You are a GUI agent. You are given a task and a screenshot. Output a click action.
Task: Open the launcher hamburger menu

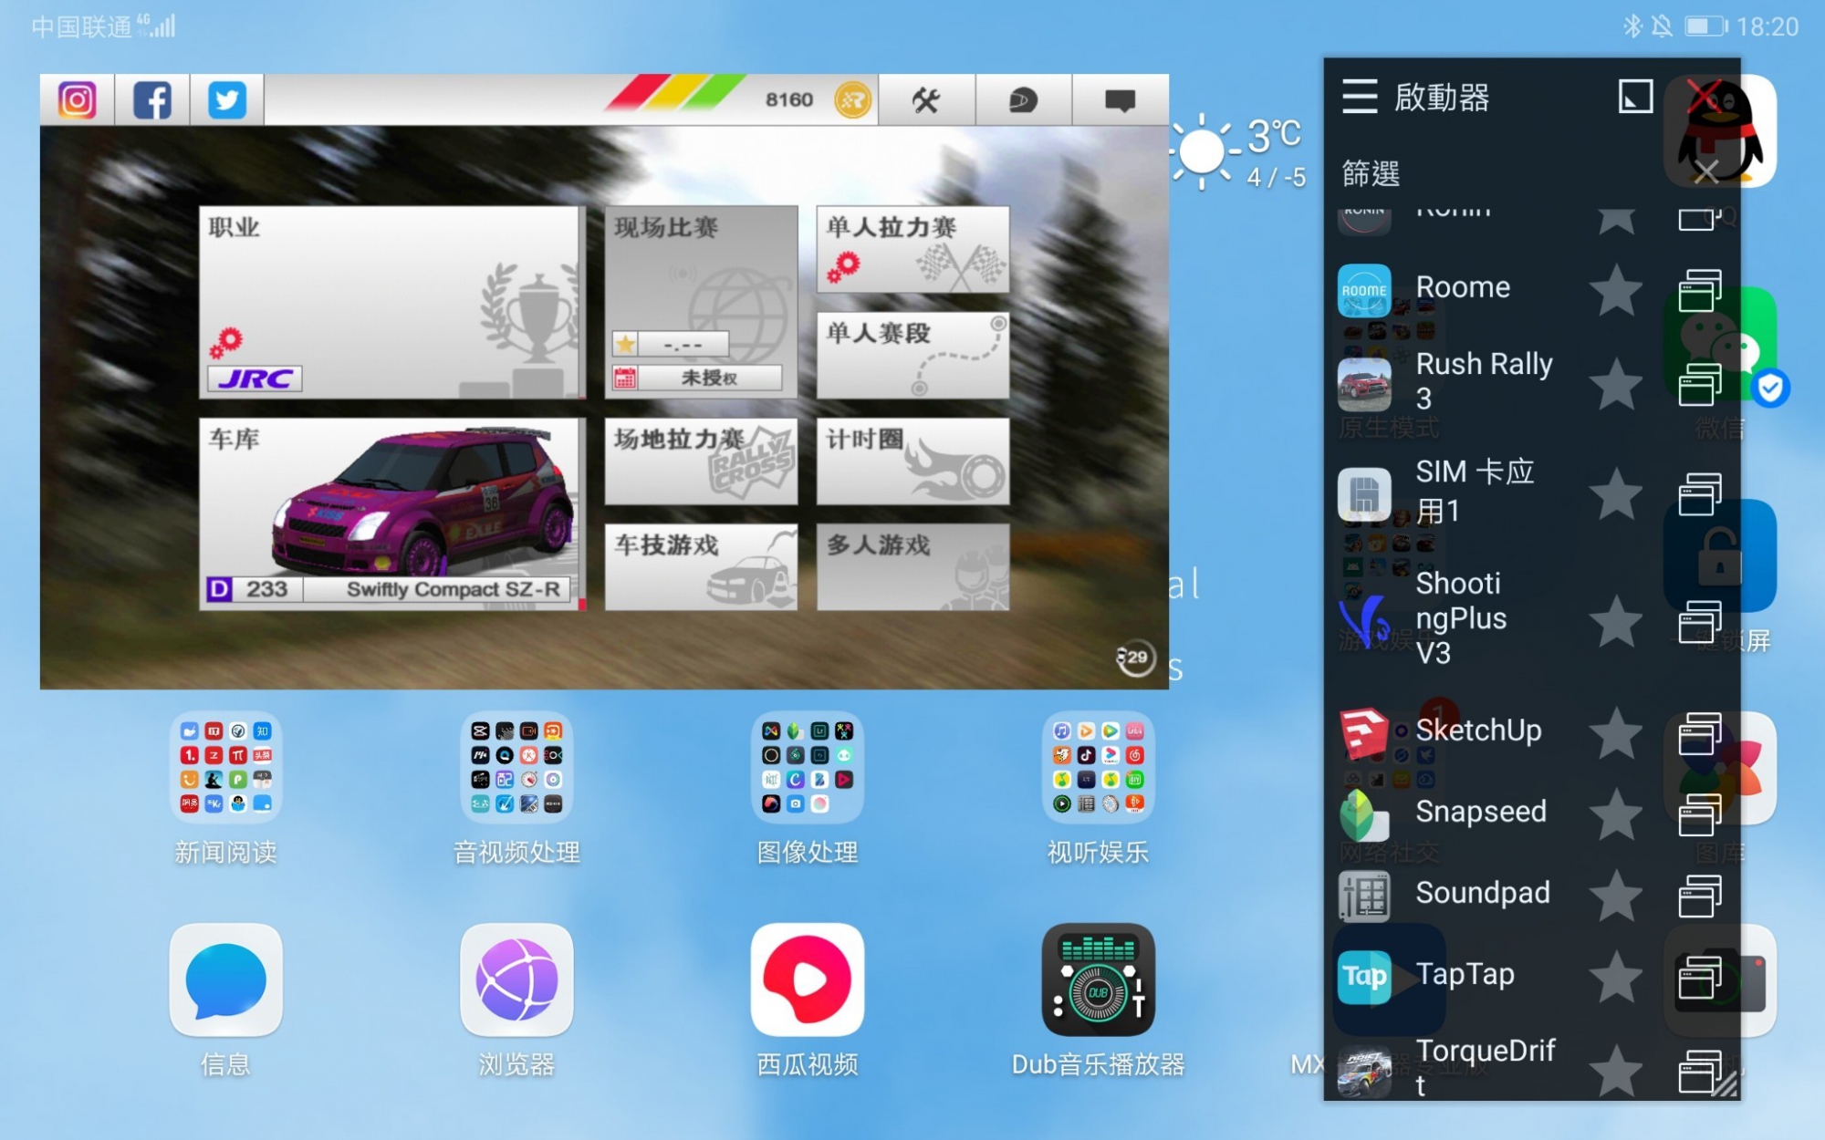pyautogui.click(x=1360, y=96)
